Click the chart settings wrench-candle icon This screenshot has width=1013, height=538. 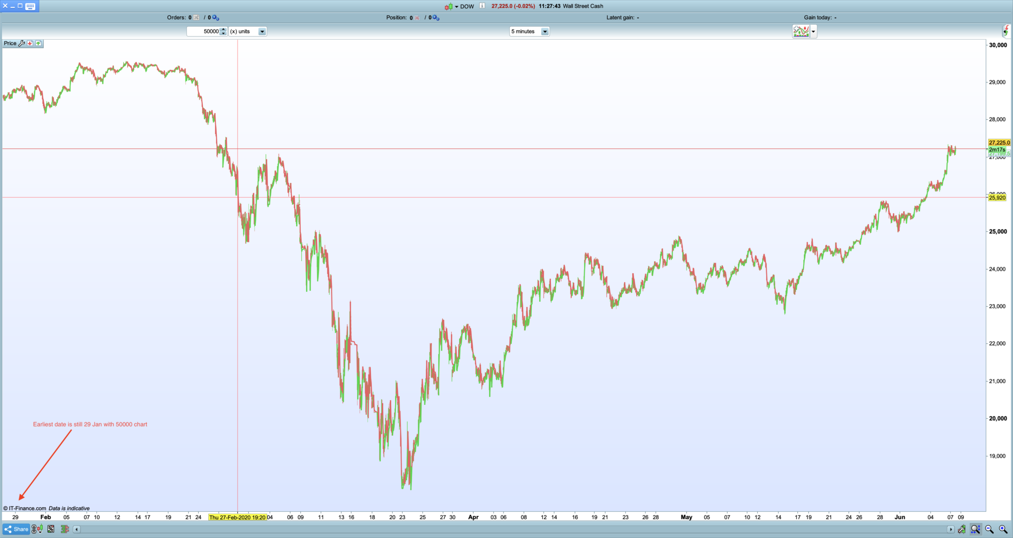click(x=962, y=529)
